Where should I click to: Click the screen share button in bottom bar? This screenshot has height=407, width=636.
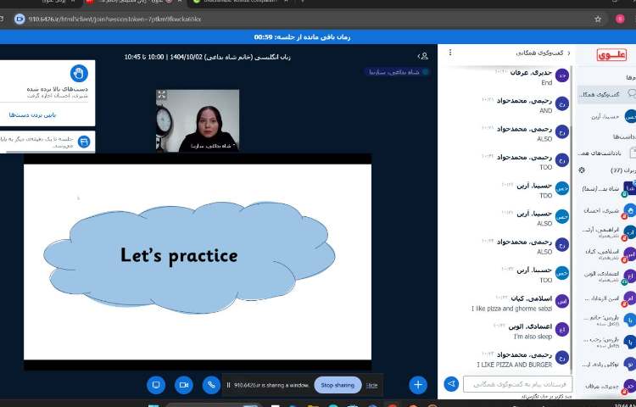155,385
